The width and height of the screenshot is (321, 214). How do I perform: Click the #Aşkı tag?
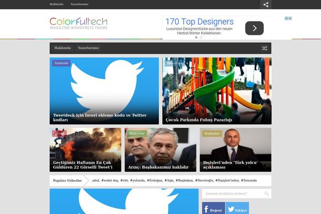pos(169,180)
